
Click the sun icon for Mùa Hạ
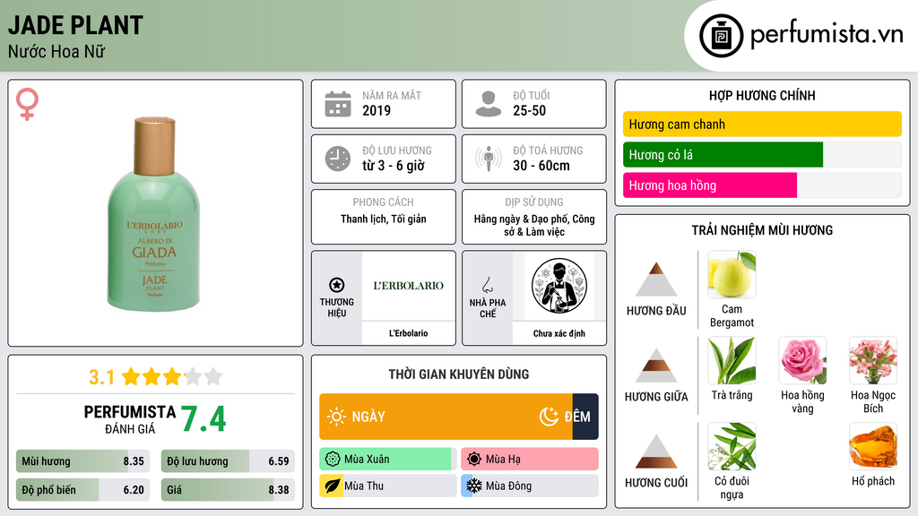point(474,459)
